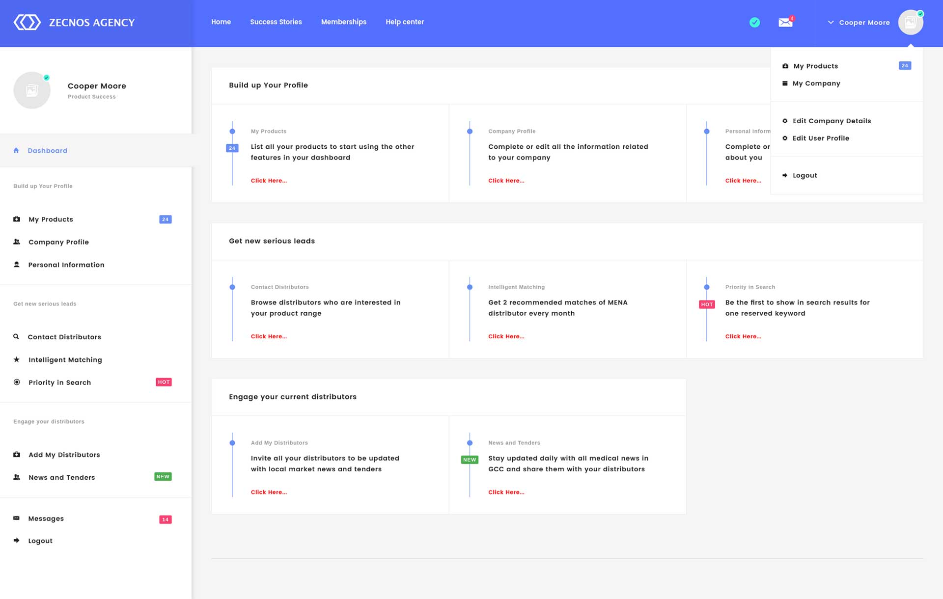943x599 pixels.
Task: Click the red HOT badge on Priority in Search card
Action: (x=706, y=304)
